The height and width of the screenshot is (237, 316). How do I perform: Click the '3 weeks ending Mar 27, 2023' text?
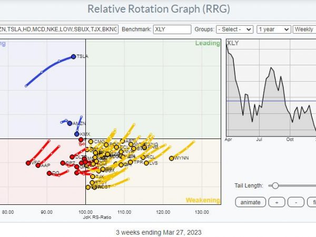(x=159, y=232)
